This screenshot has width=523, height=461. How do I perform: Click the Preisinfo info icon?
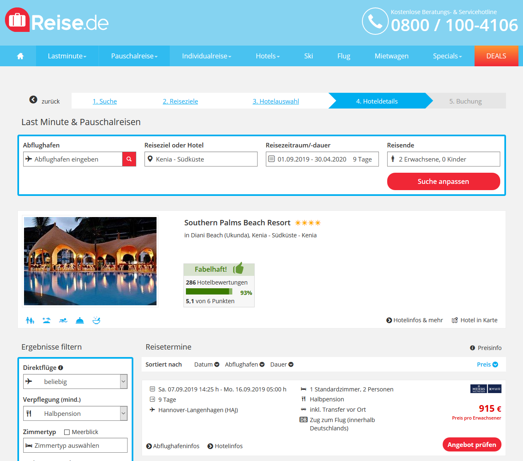tap(472, 348)
